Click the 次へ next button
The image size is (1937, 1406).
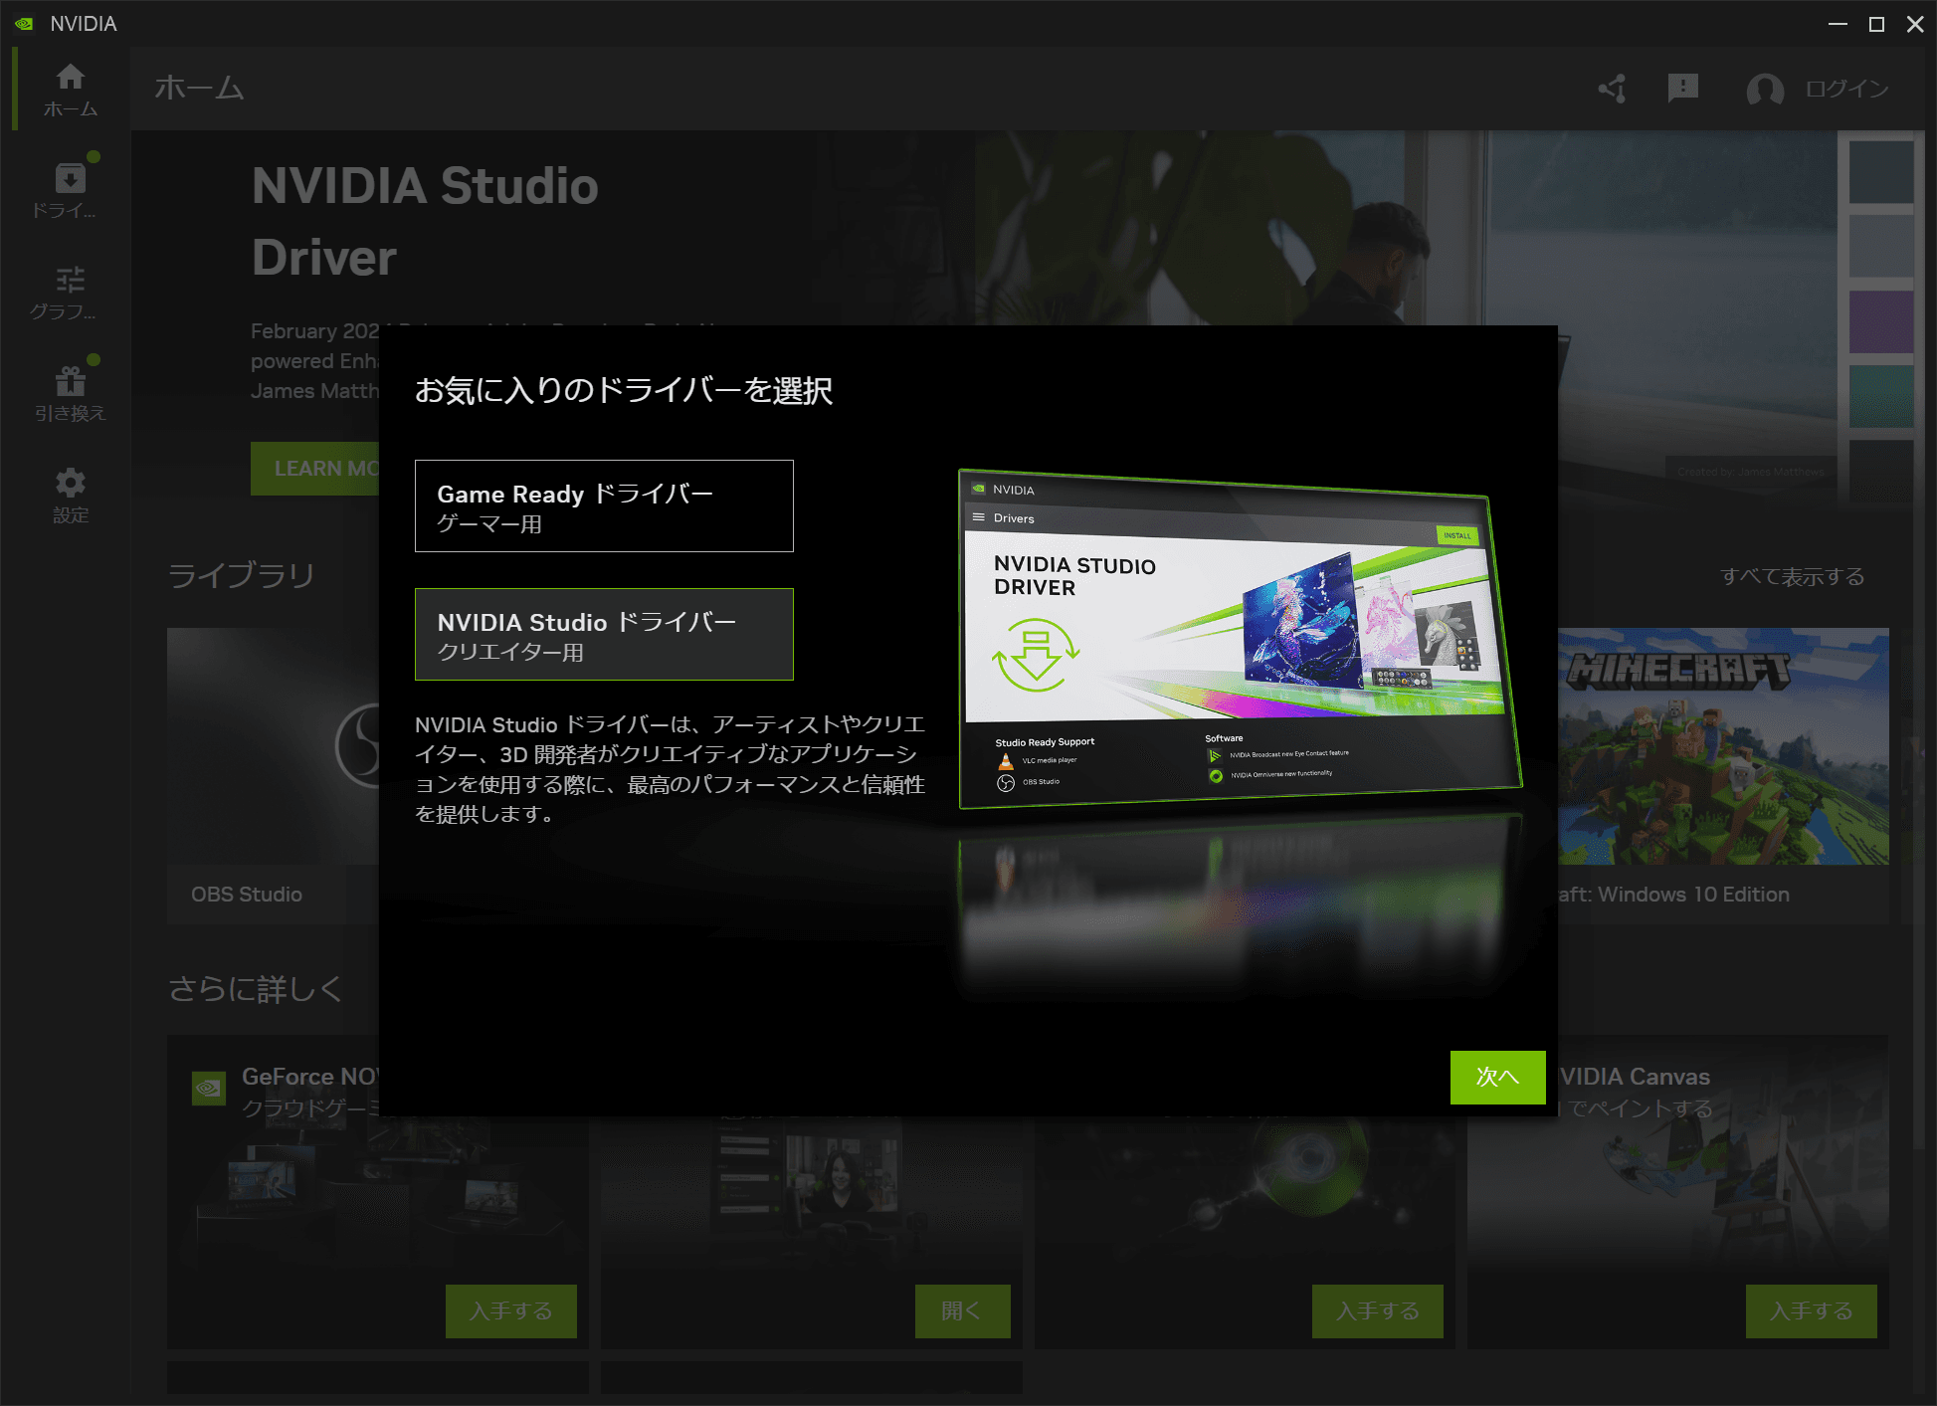coord(1497,1077)
